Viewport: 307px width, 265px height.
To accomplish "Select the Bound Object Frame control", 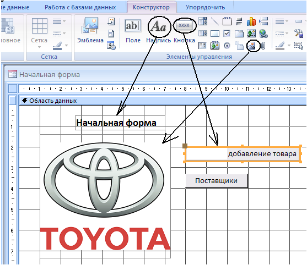I will click(215, 46).
